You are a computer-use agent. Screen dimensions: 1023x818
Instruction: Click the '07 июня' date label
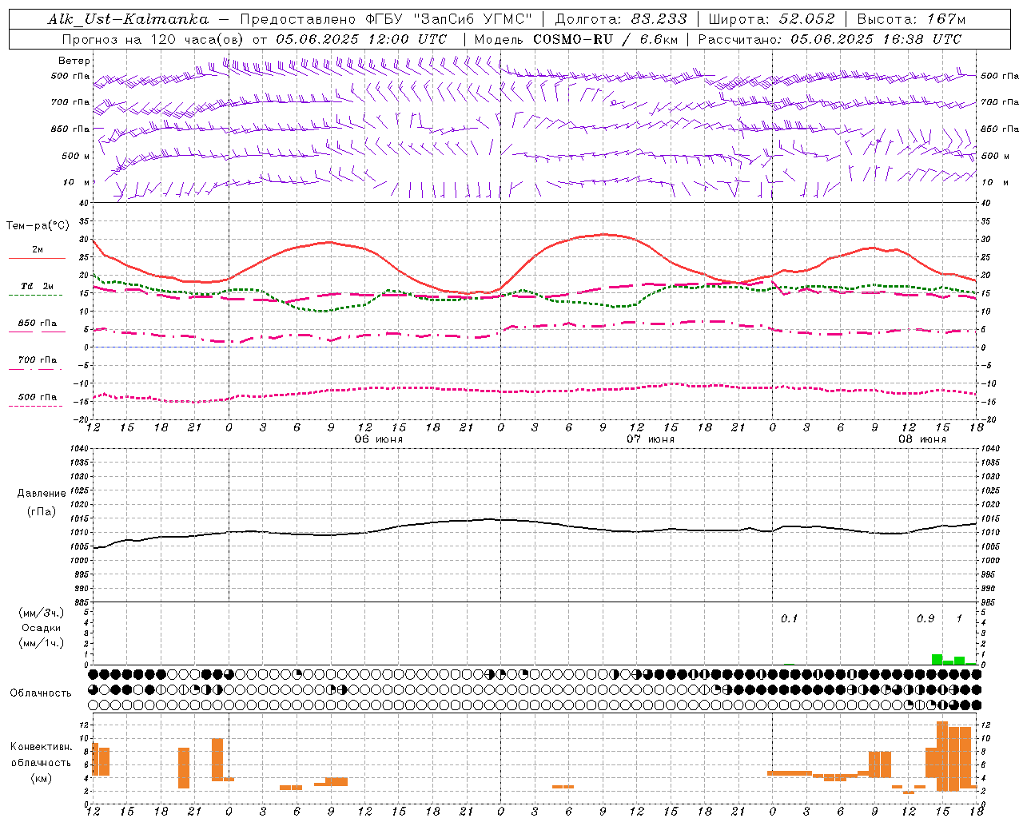[x=650, y=439]
